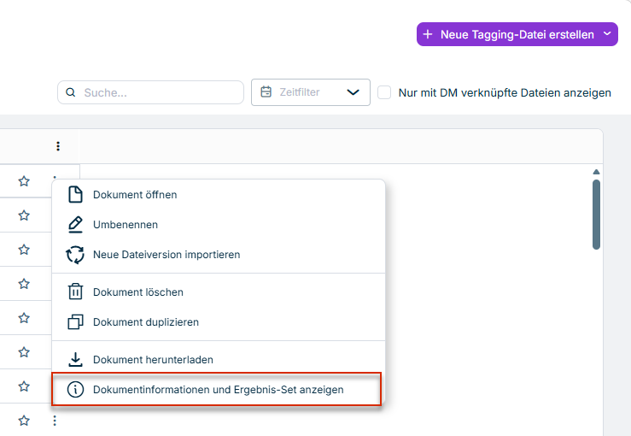Open arrow next to Neue Tagging-Datei erstellen
631x436 pixels.
click(x=607, y=34)
